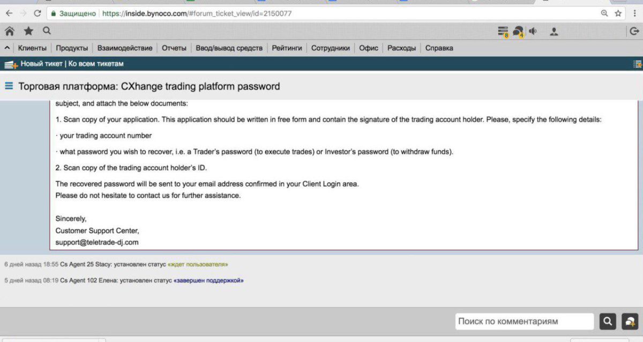The width and height of the screenshot is (643, 342).
Task: Open the Отчеты menu
Action: 174,48
